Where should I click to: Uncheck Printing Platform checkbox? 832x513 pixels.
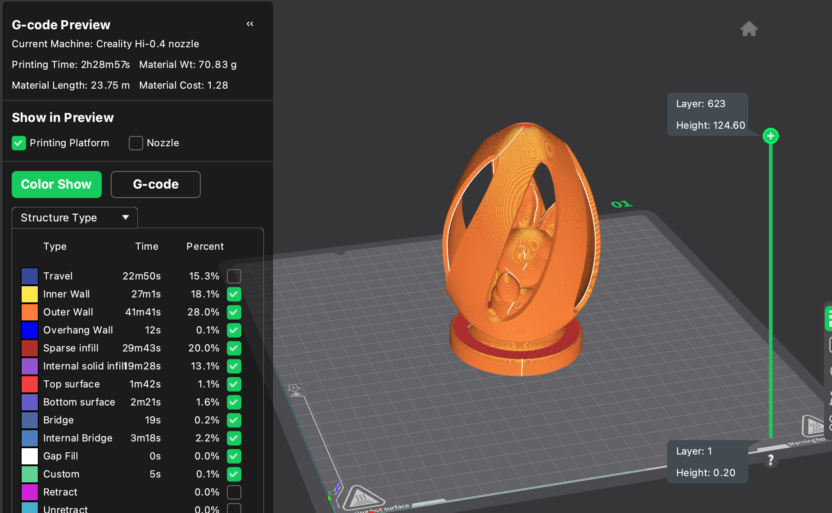tap(19, 143)
